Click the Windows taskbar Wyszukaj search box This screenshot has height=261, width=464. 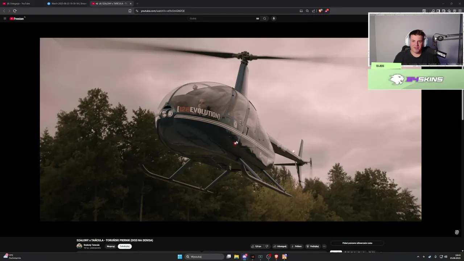pos(204,257)
